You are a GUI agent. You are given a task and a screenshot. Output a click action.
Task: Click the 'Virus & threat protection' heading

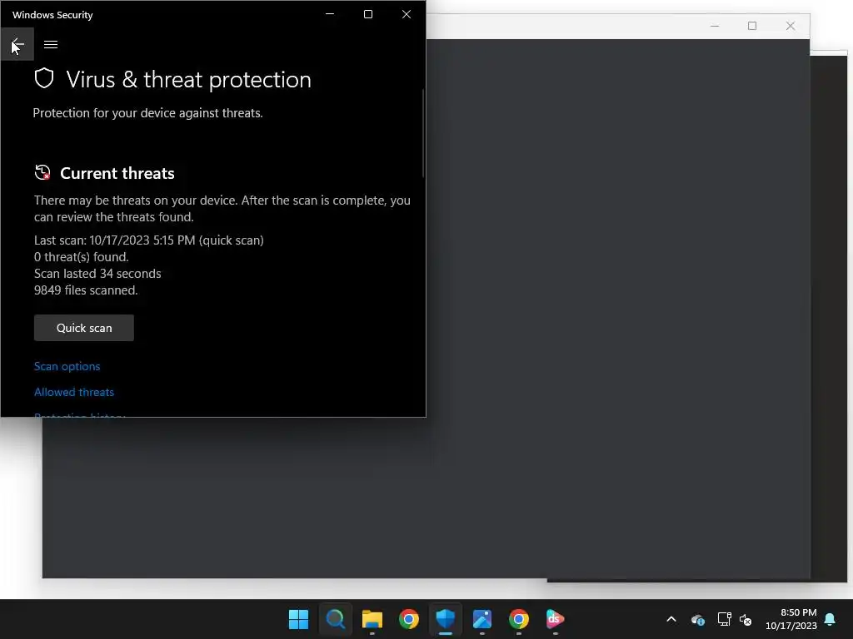(189, 80)
